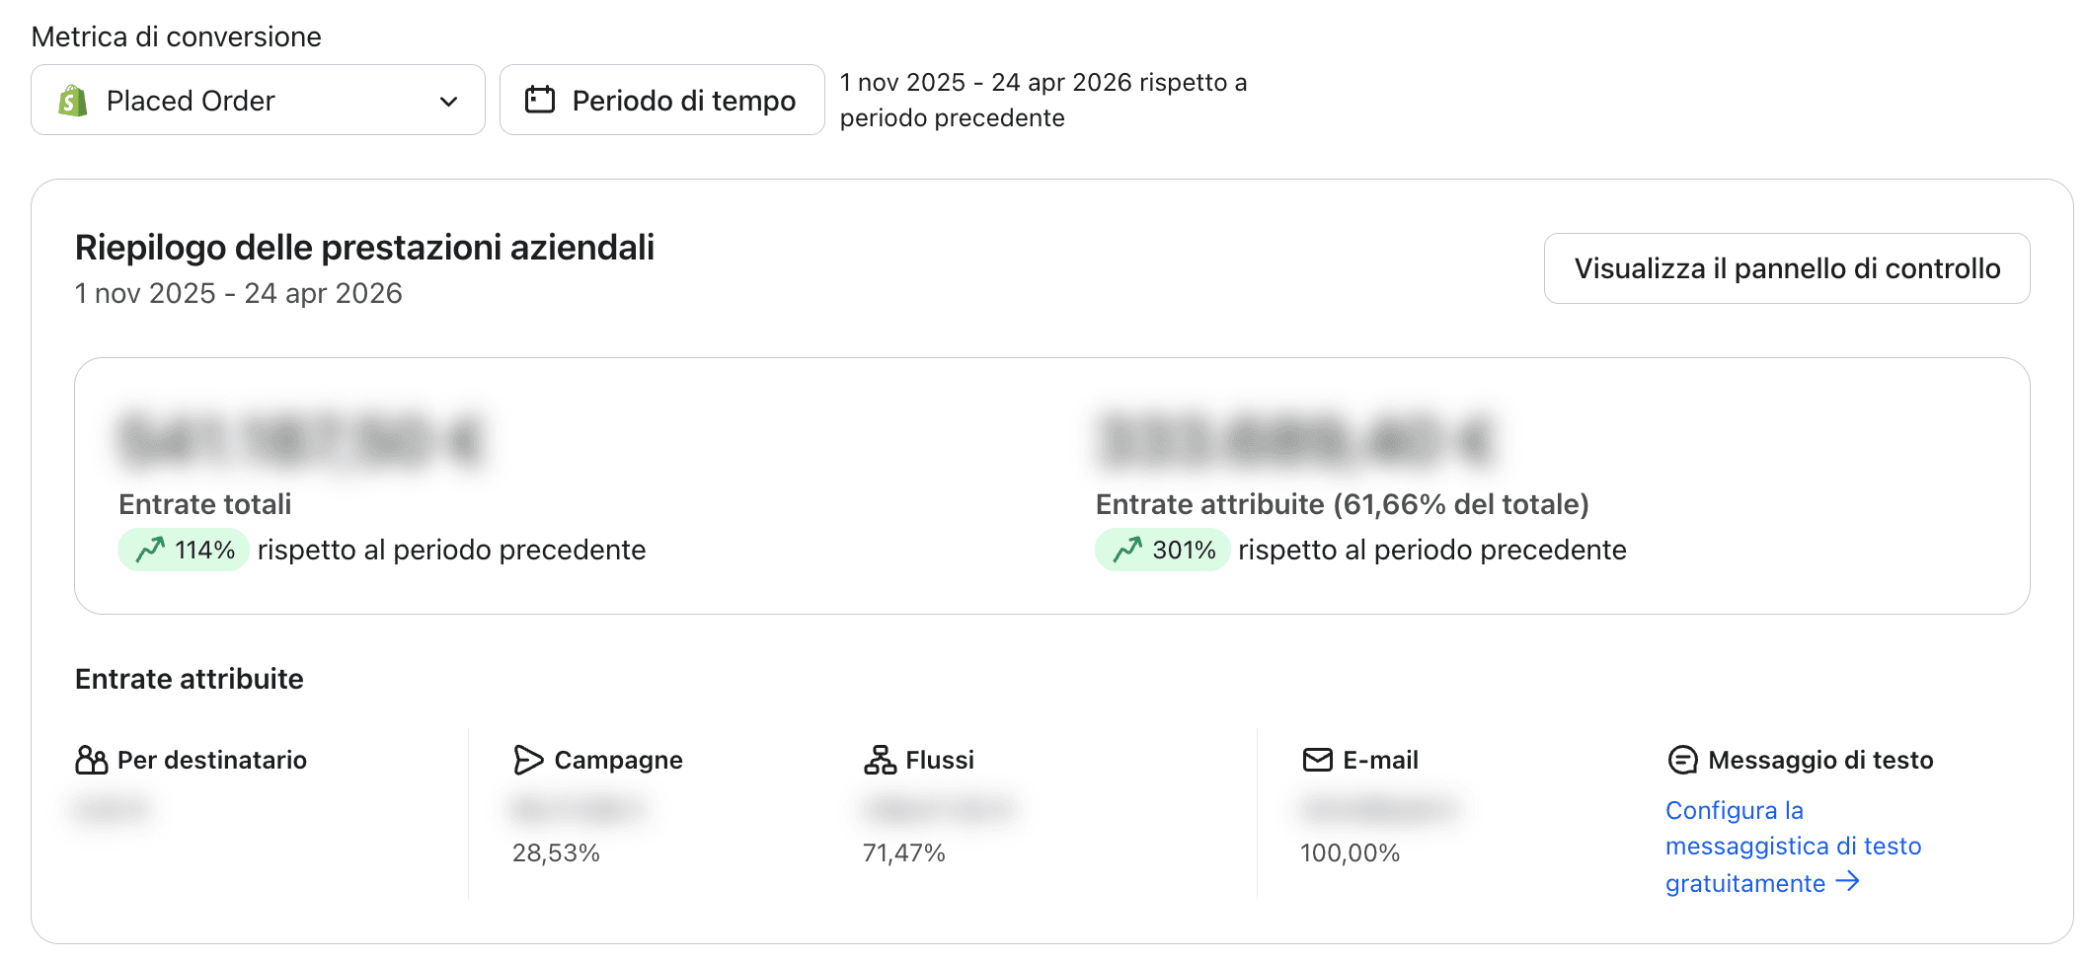Screen dimensions: 2087x961
Task: Click the green trend arrow beside 114%
Action: pyautogui.click(x=150, y=550)
